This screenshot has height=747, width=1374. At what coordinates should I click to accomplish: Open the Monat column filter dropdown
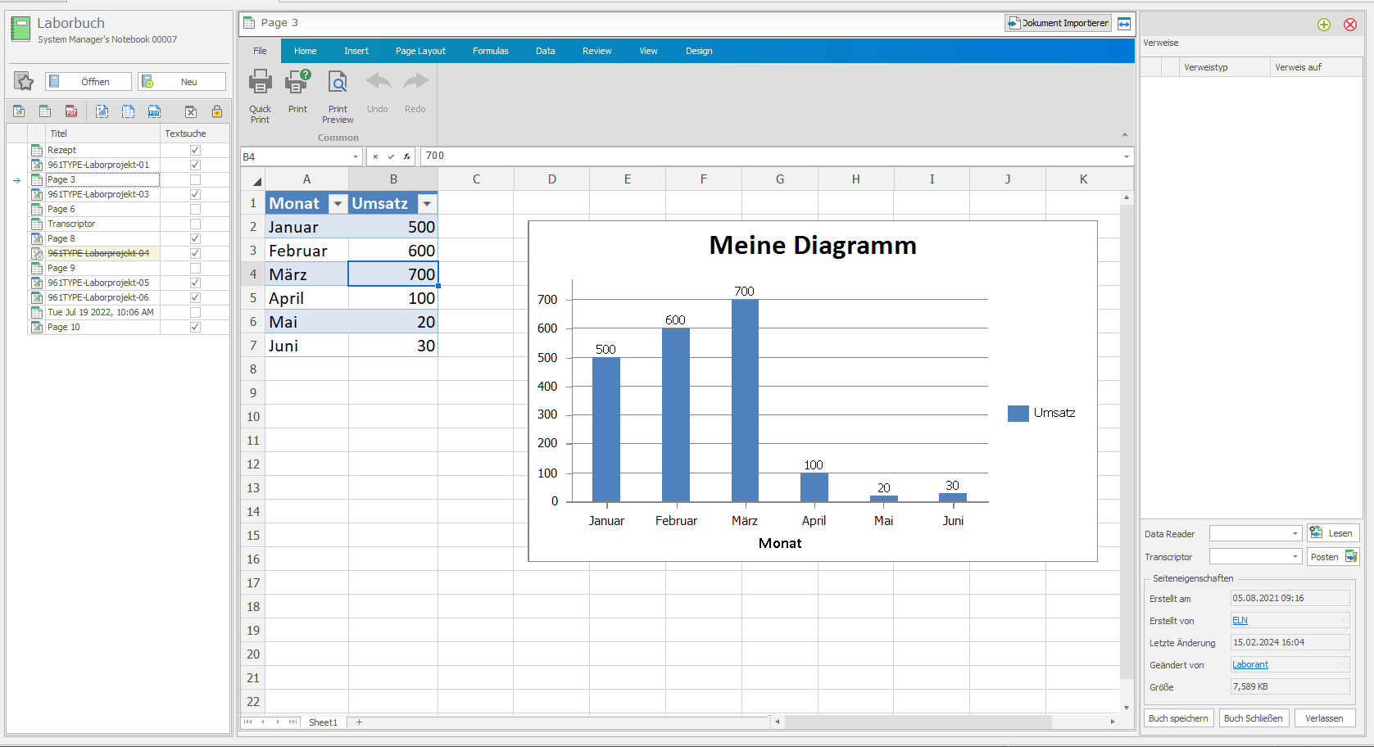(338, 203)
